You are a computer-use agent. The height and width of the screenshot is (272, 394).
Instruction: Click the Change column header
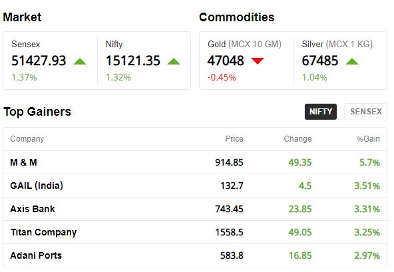[297, 139]
